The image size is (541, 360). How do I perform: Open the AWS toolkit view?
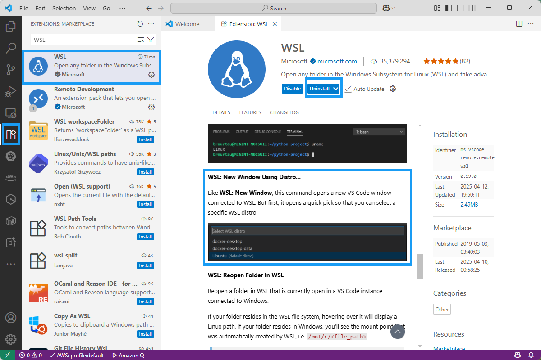click(x=11, y=177)
